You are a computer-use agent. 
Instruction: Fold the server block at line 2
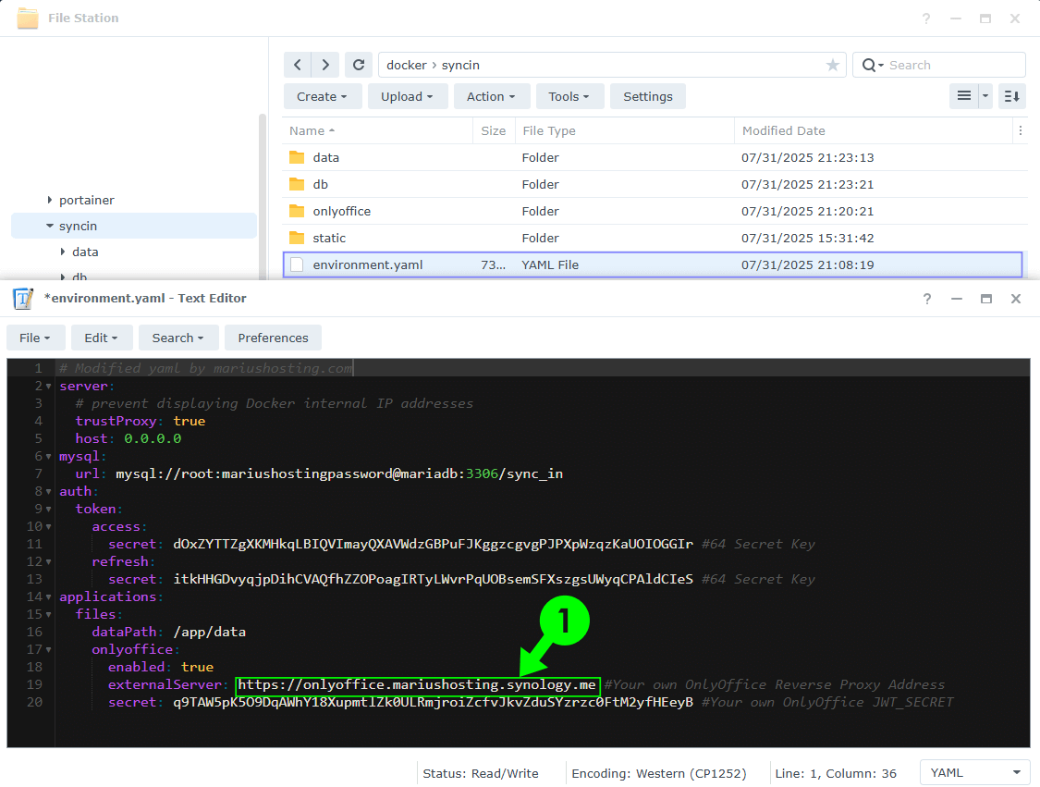coord(48,387)
